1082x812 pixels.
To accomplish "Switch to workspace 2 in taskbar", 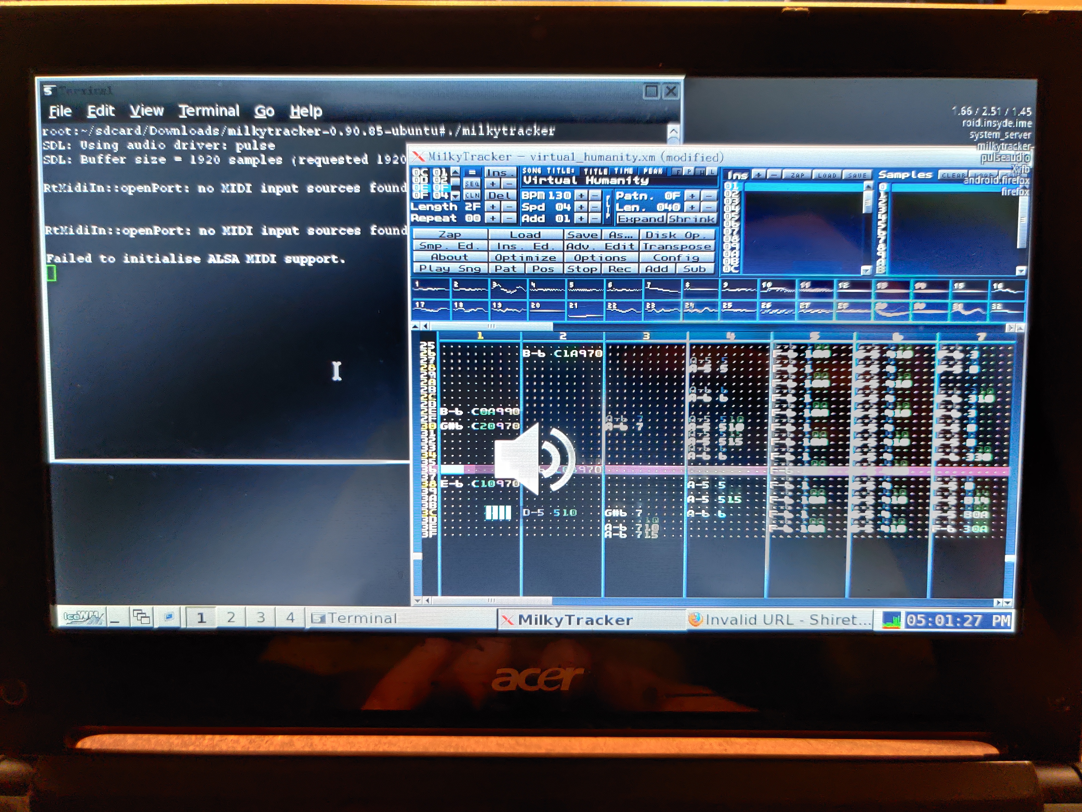I will (231, 618).
